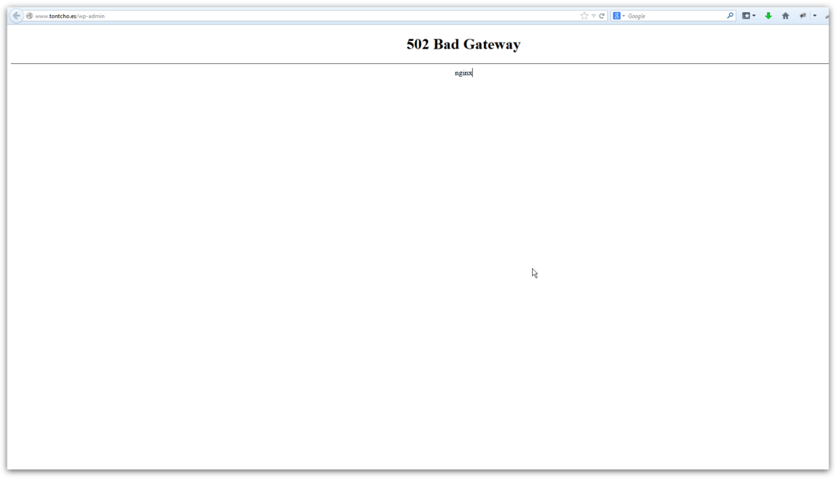Click the add-on toolbar icon beside home

pos(803,16)
